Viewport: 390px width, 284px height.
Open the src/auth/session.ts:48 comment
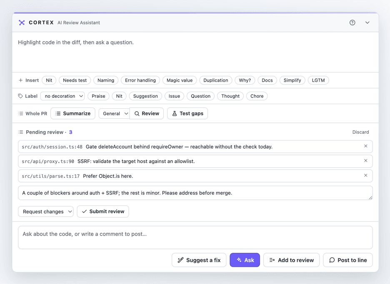click(x=195, y=147)
